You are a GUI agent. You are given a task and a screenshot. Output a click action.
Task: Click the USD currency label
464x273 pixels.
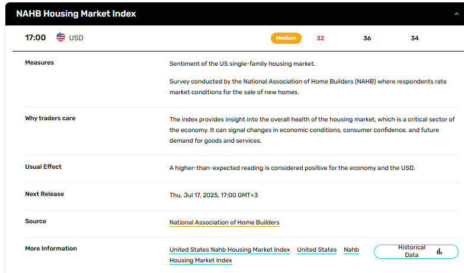tap(76, 38)
